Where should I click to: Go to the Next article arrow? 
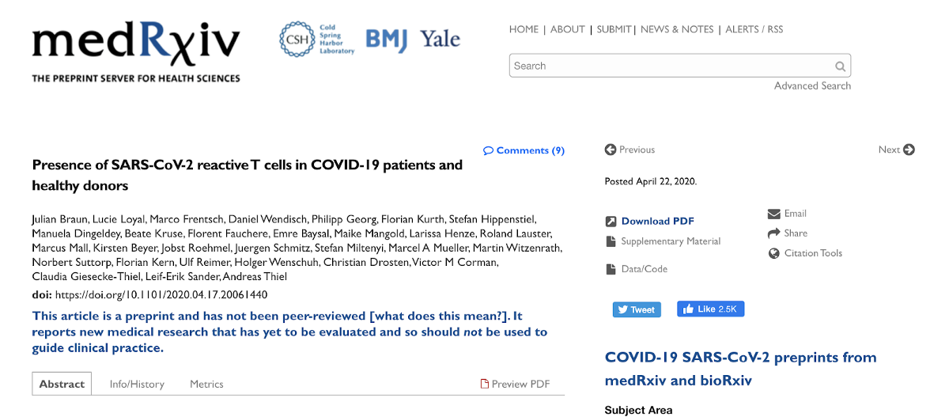[909, 150]
